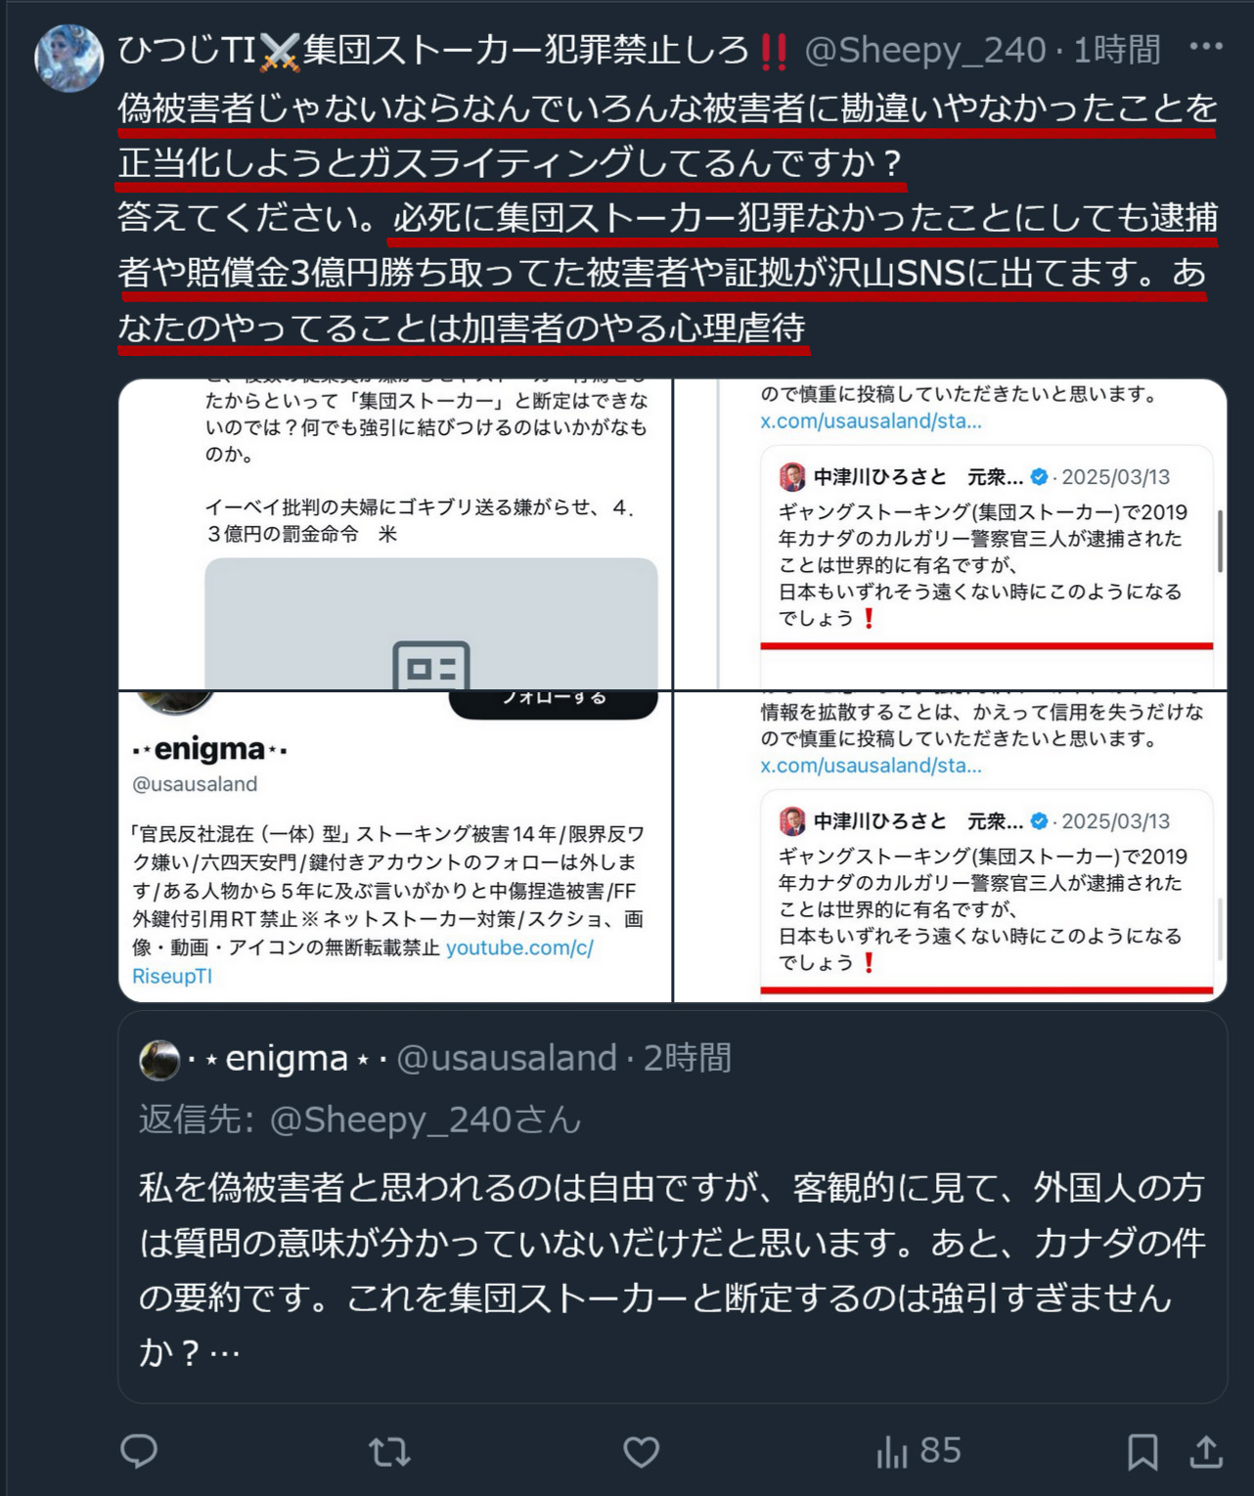Click the enigma avatar in quoted post
The image size is (1254, 1496).
tap(159, 1060)
